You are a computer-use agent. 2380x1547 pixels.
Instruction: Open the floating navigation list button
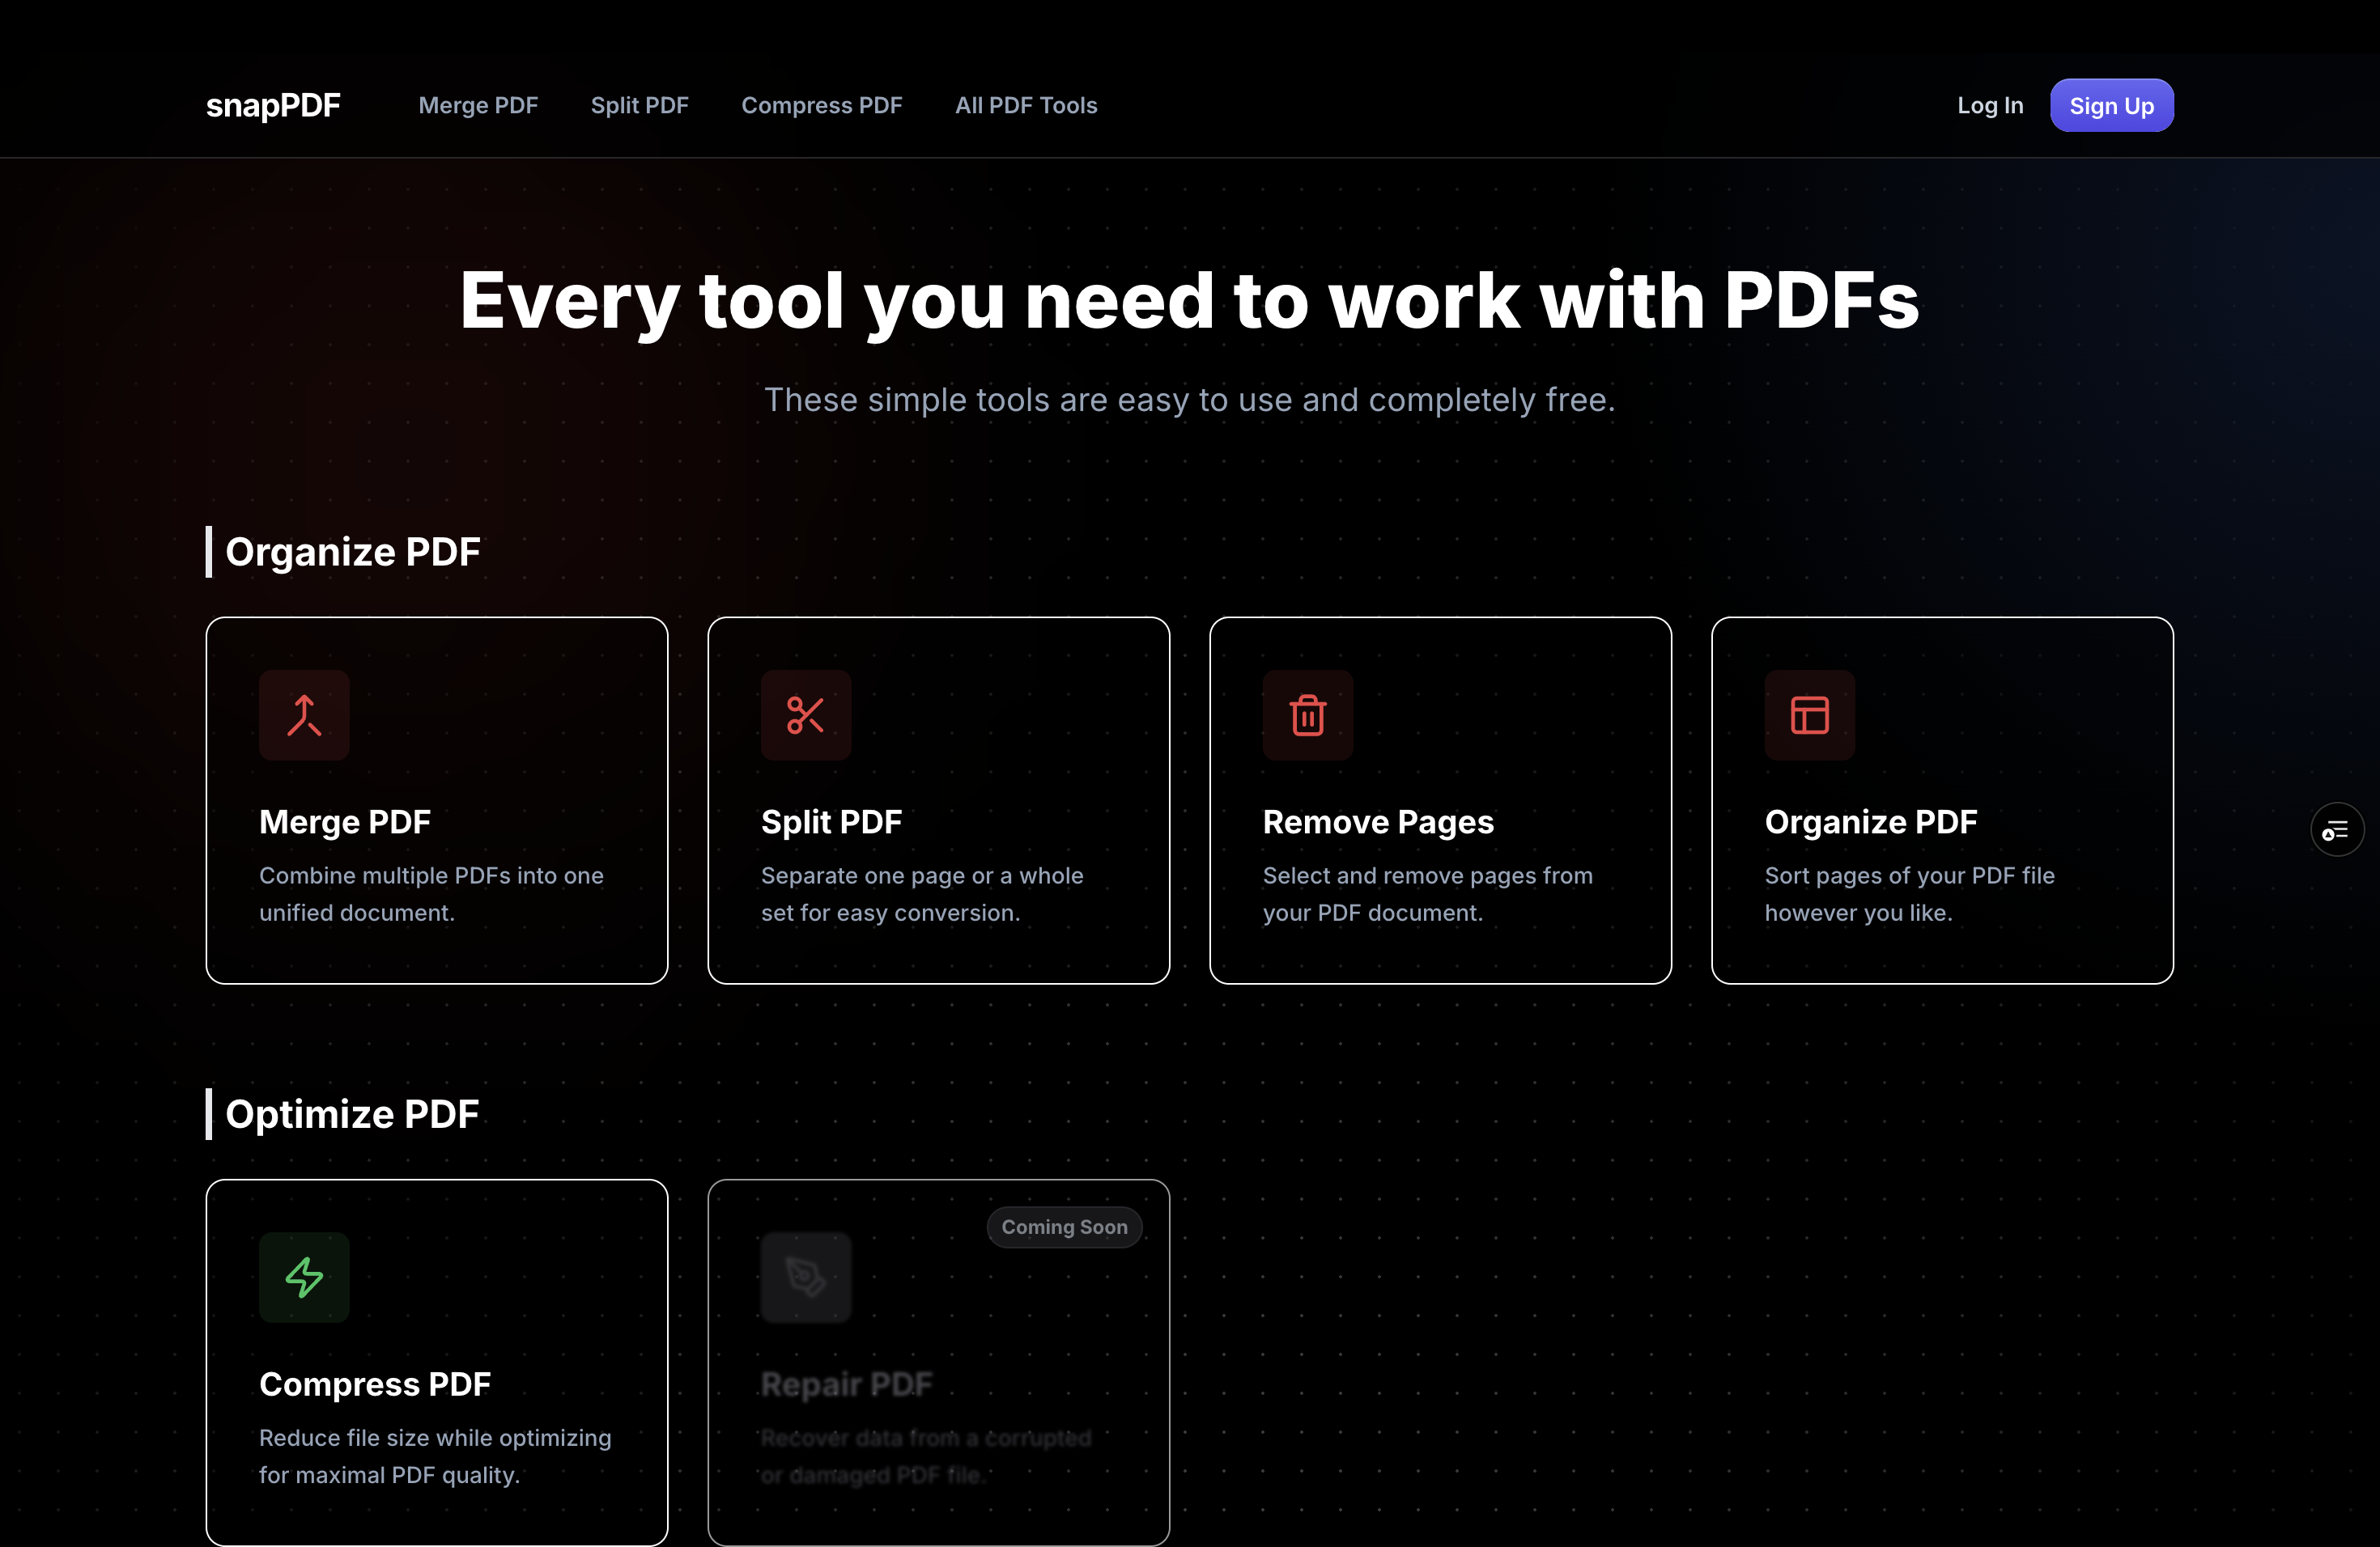pos(2337,829)
